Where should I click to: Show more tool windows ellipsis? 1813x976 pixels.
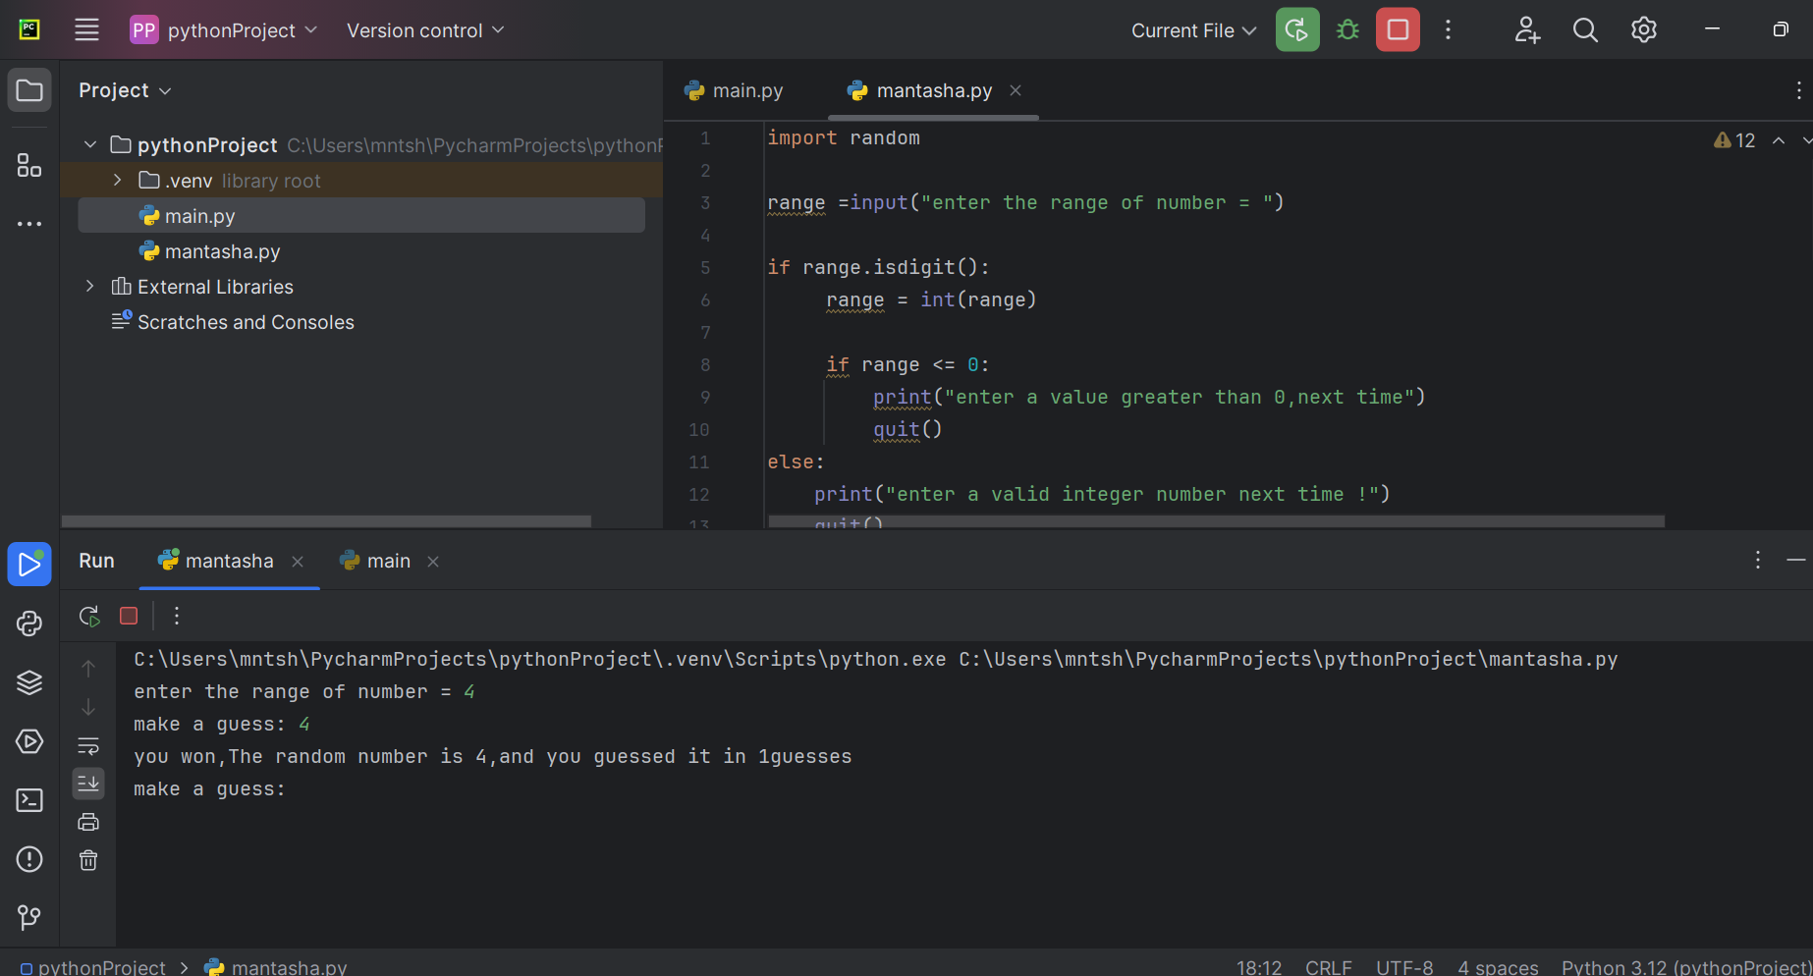29,224
